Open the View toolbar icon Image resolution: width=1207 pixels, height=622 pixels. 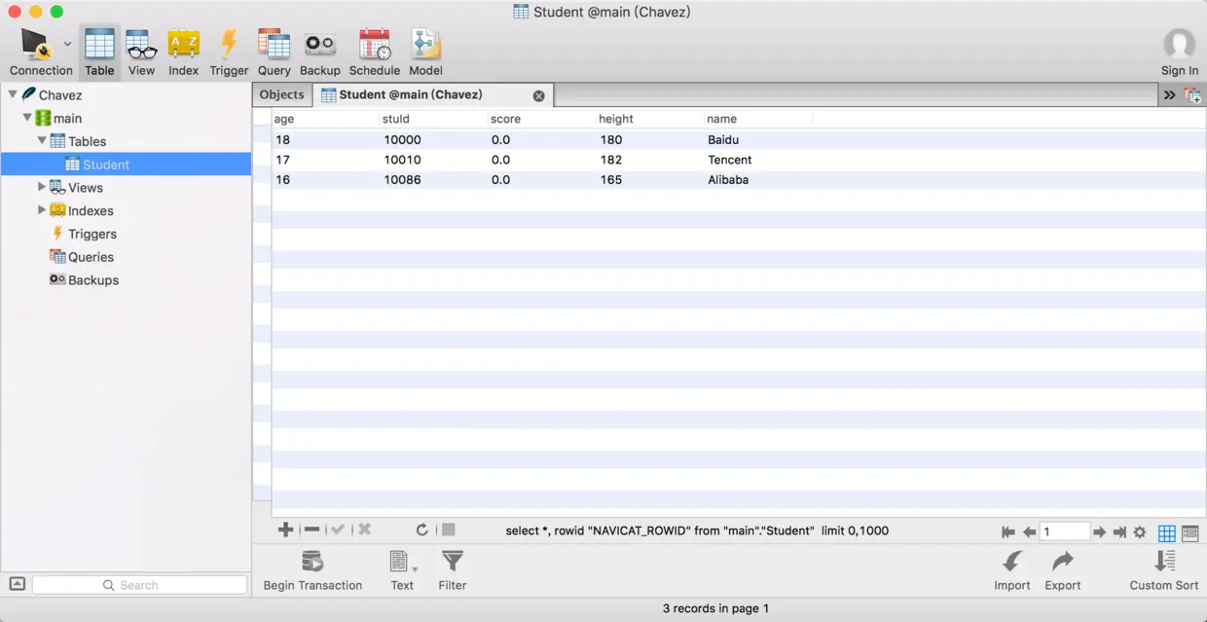coord(141,52)
